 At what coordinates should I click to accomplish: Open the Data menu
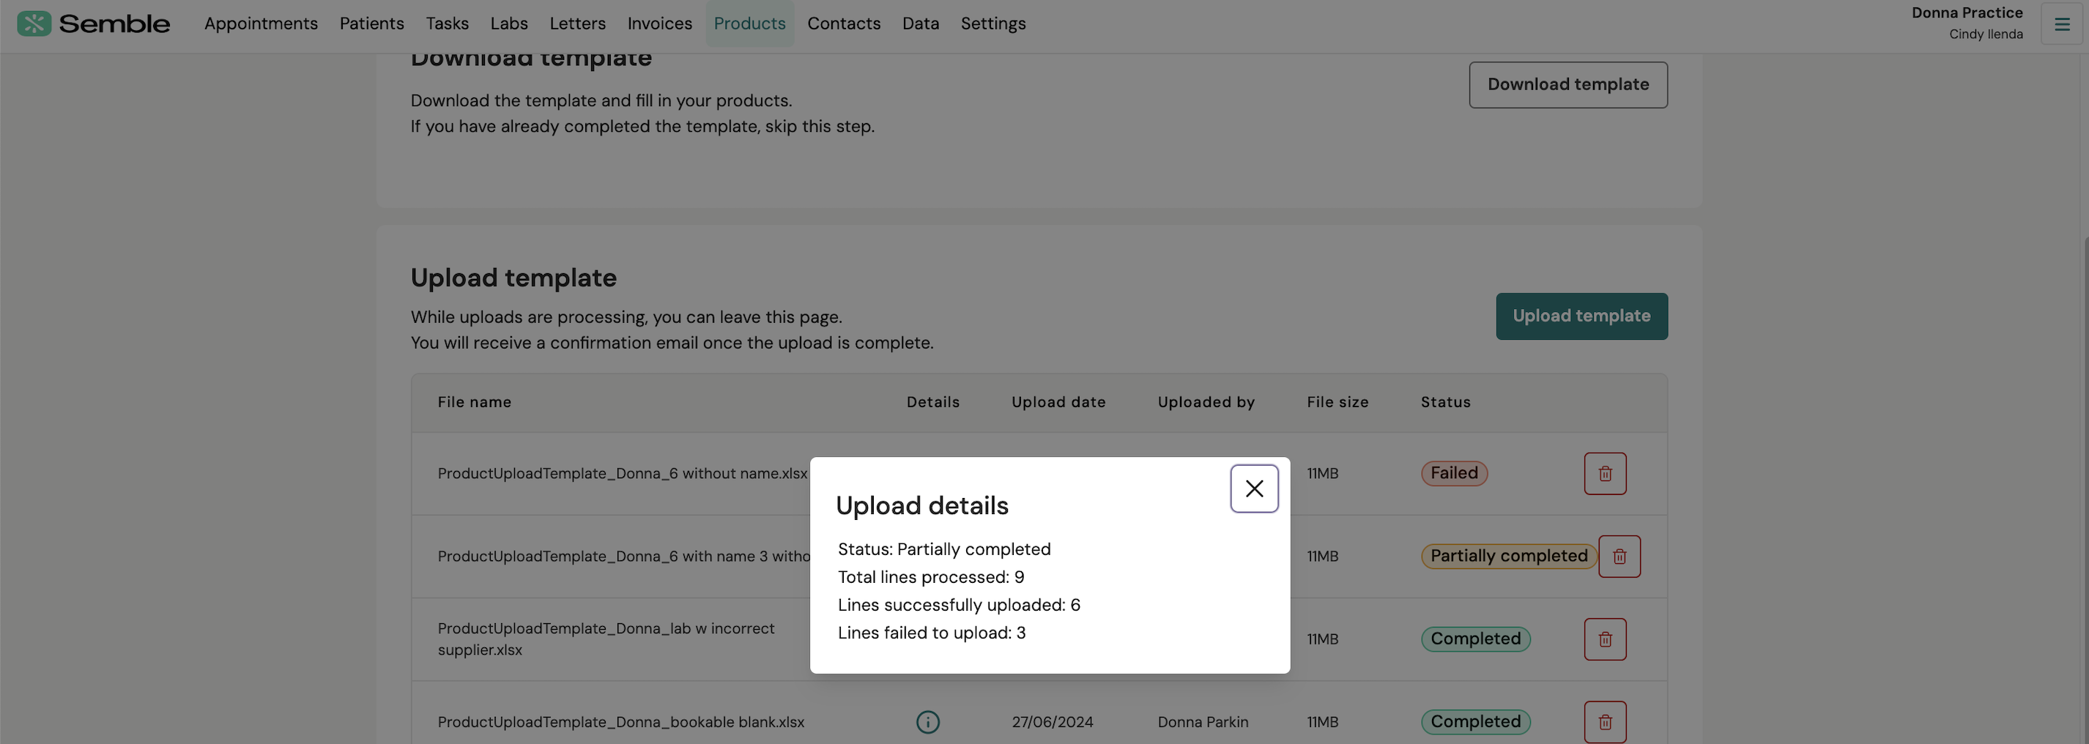pos(921,23)
